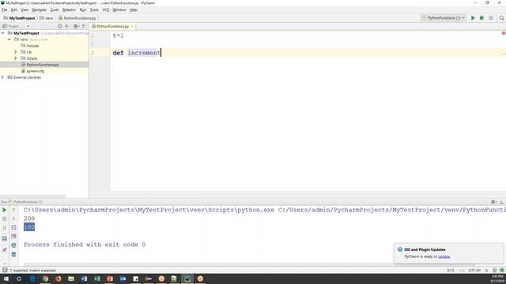Screen dimensions: 506x284
Task: Open the Run panel gear settings
Action: [493, 202]
